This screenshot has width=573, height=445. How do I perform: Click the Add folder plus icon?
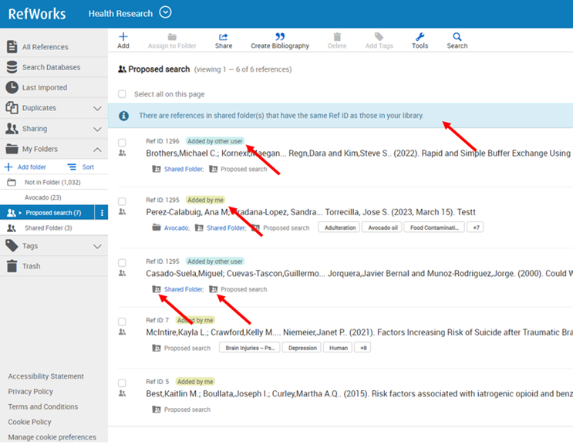8,167
